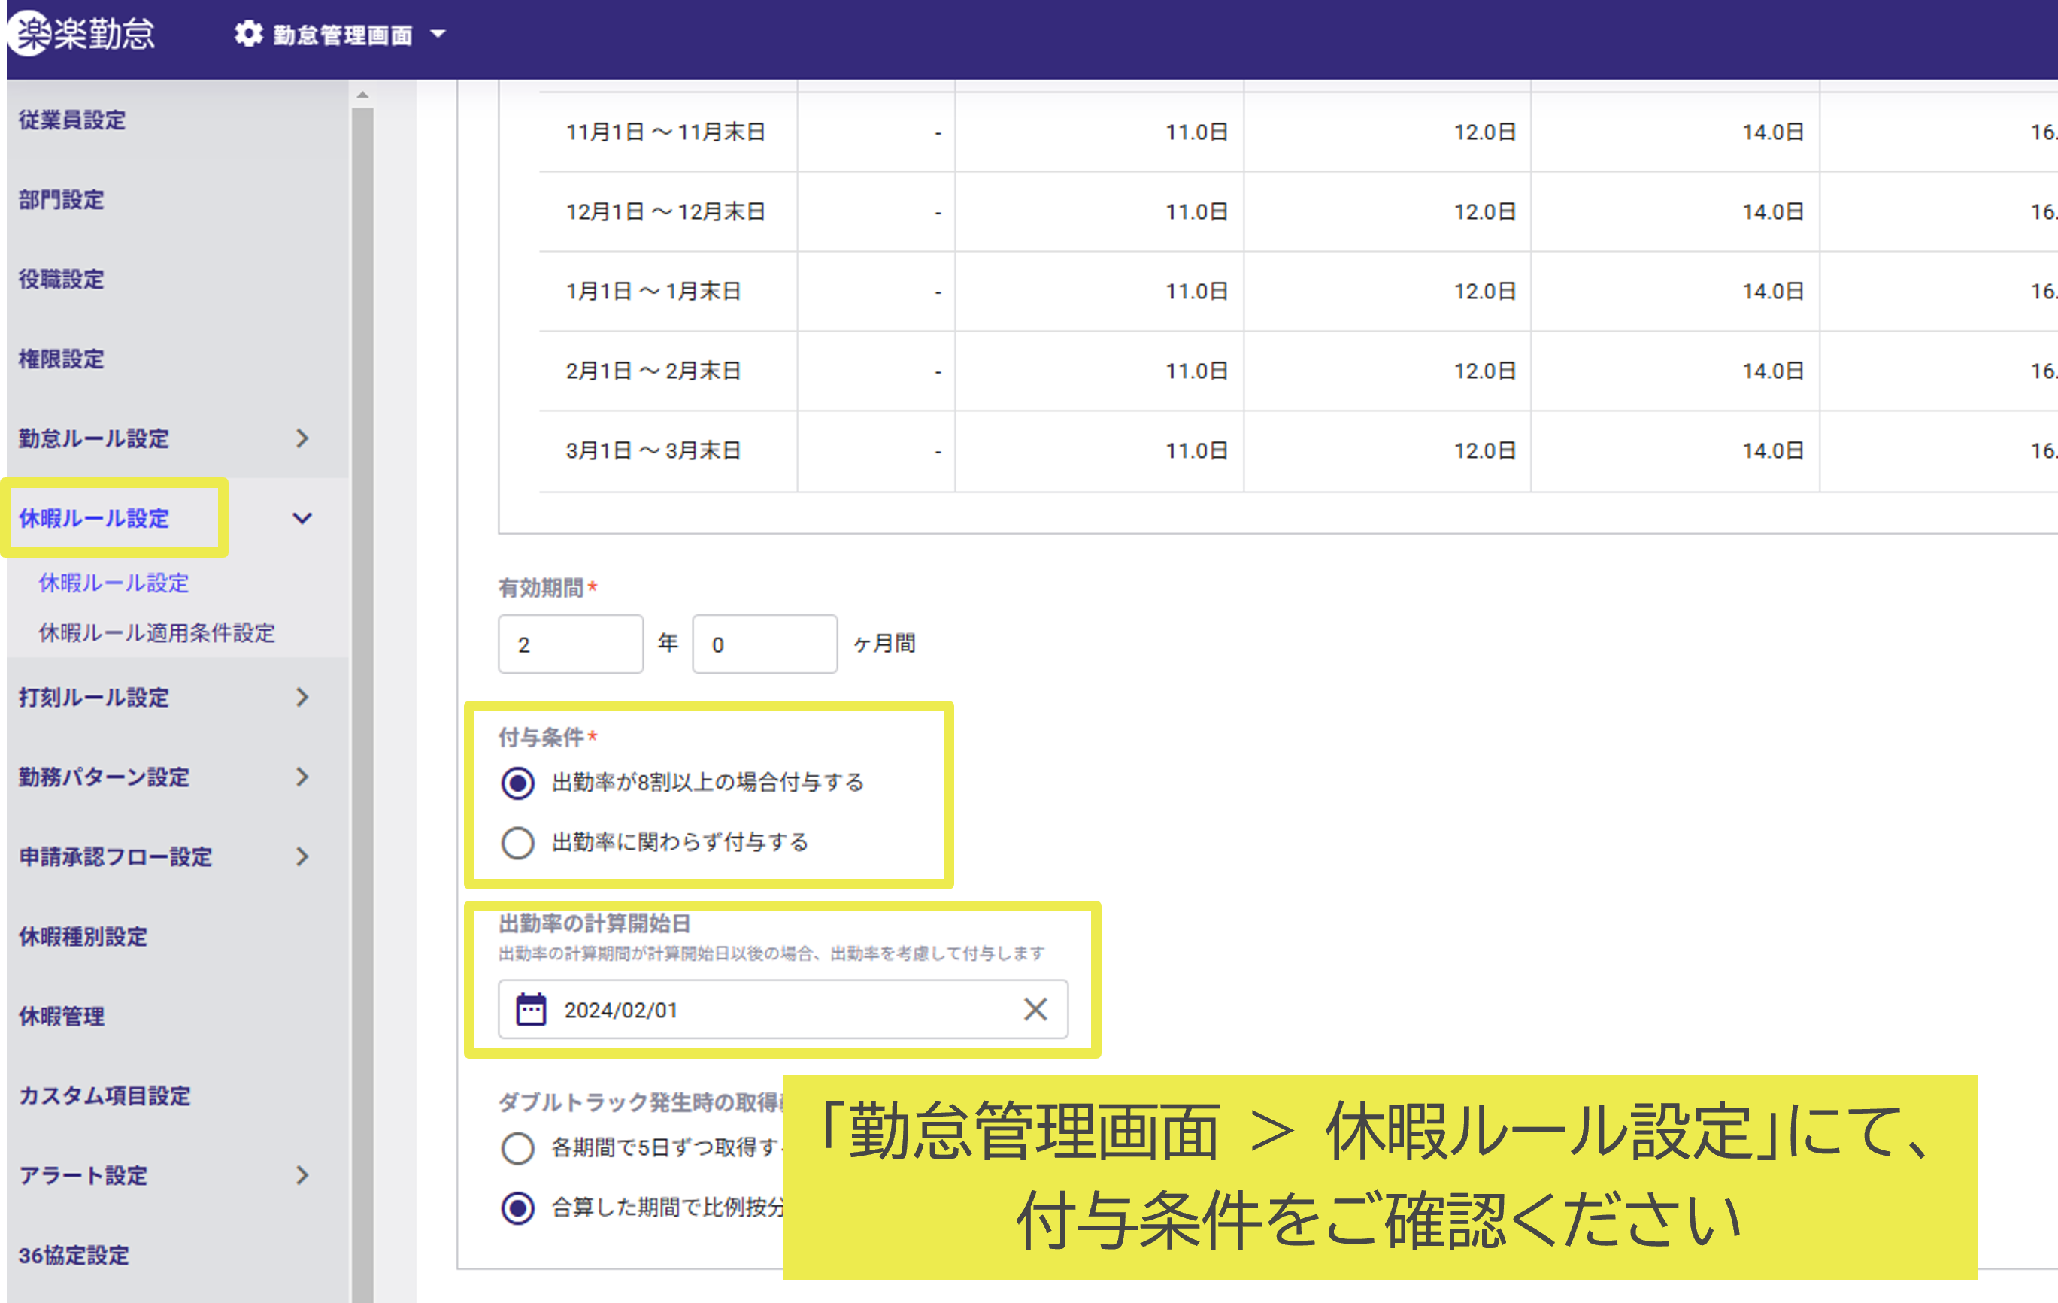The image size is (2058, 1303).
Task: Select 出勤率が8割以上の場合付与する radio button
Action: coord(518,783)
